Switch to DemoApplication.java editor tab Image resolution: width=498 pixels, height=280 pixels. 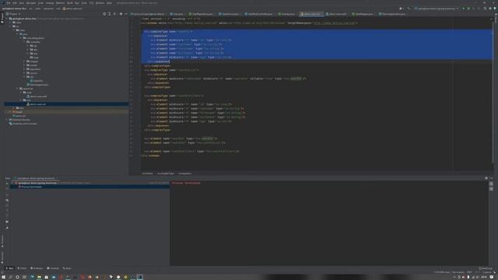pyautogui.click(x=392, y=14)
